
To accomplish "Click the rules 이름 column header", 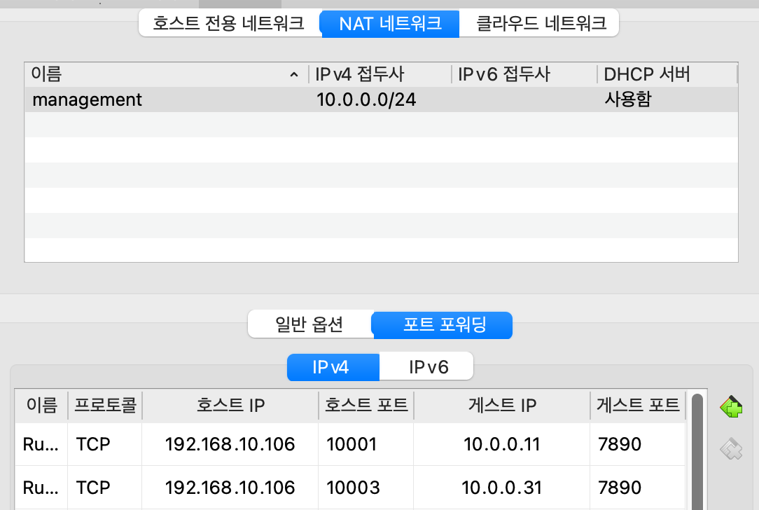I will (41, 405).
